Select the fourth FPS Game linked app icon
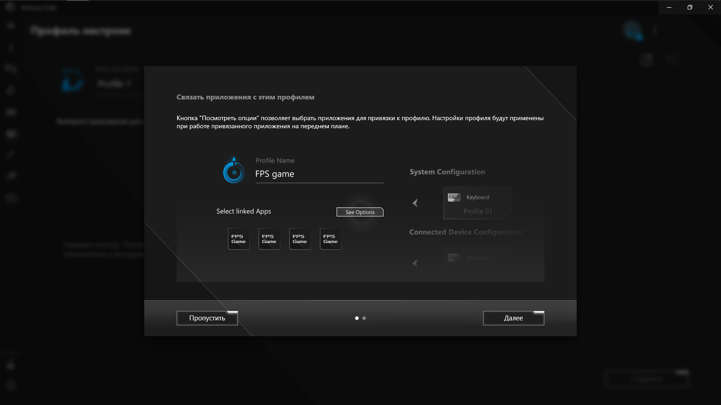The height and width of the screenshot is (405, 721). pyautogui.click(x=330, y=238)
